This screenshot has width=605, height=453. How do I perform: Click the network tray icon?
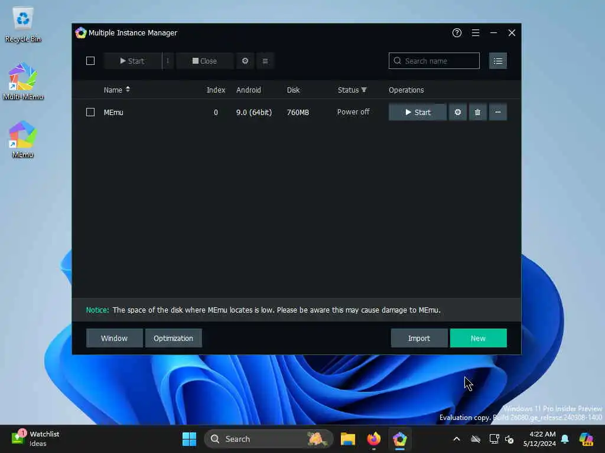494,439
